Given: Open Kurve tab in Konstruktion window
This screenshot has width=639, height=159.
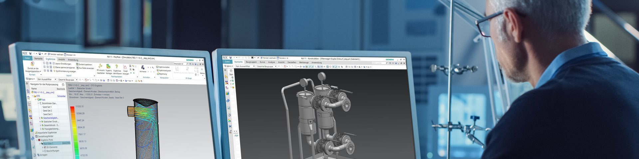Looking at the screenshot, I should pos(262,62).
